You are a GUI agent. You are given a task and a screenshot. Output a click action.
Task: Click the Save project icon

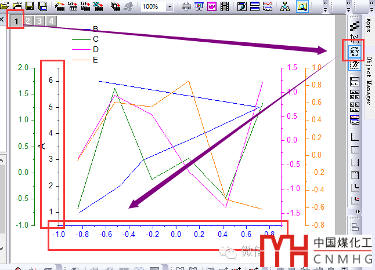(30, 6)
